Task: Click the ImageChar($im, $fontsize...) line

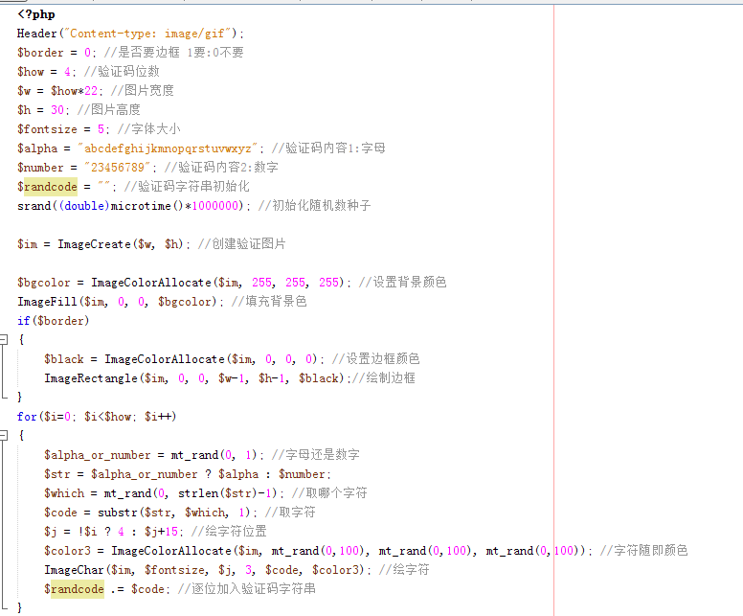Action: (x=236, y=570)
